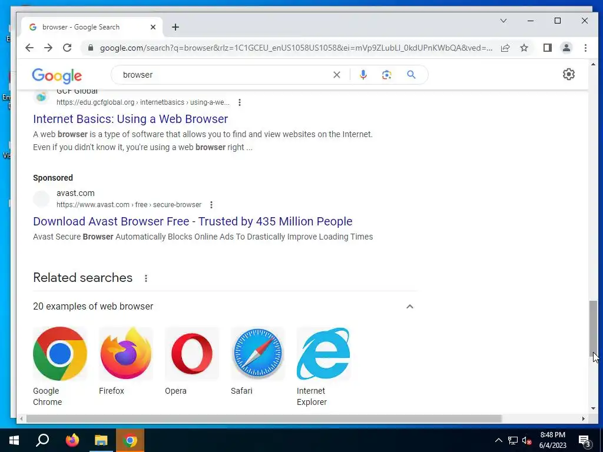
Task: Close the browser - Google Search tab
Action: coord(153,27)
